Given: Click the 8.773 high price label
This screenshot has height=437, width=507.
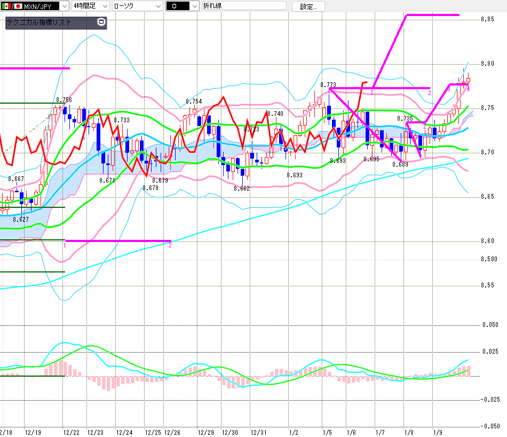Looking at the screenshot, I should (328, 84).
